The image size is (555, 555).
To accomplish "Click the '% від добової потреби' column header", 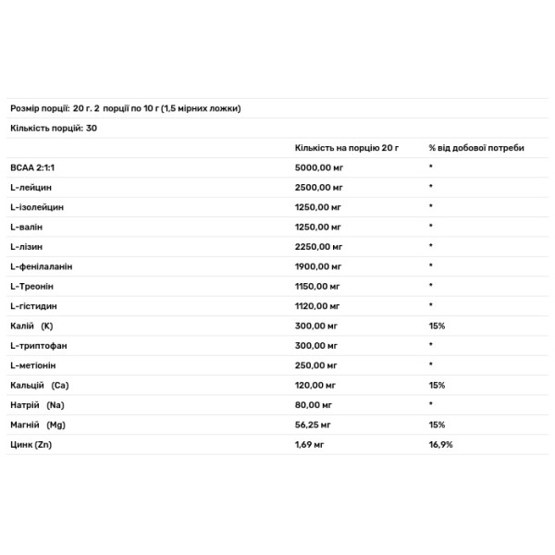I will 475,148.
